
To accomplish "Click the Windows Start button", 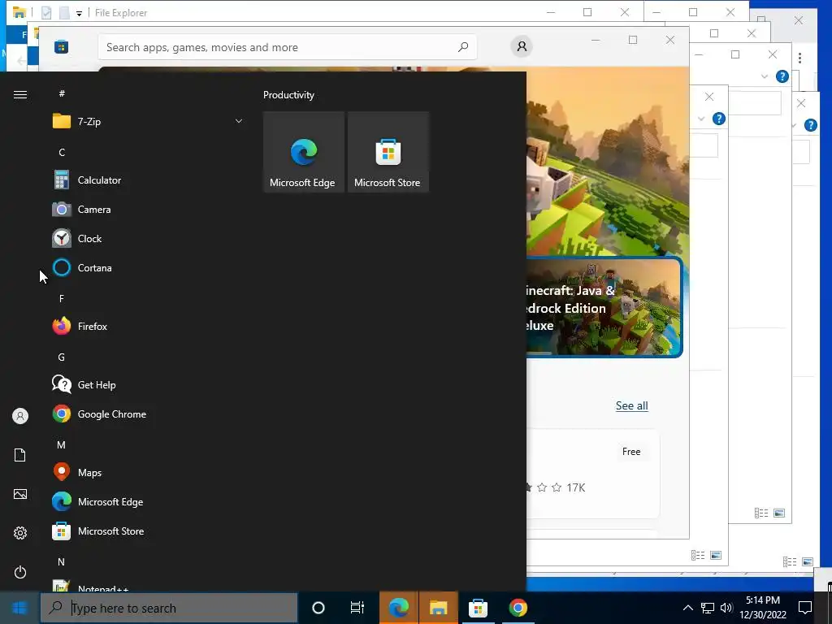I will [x=19, y=608].
